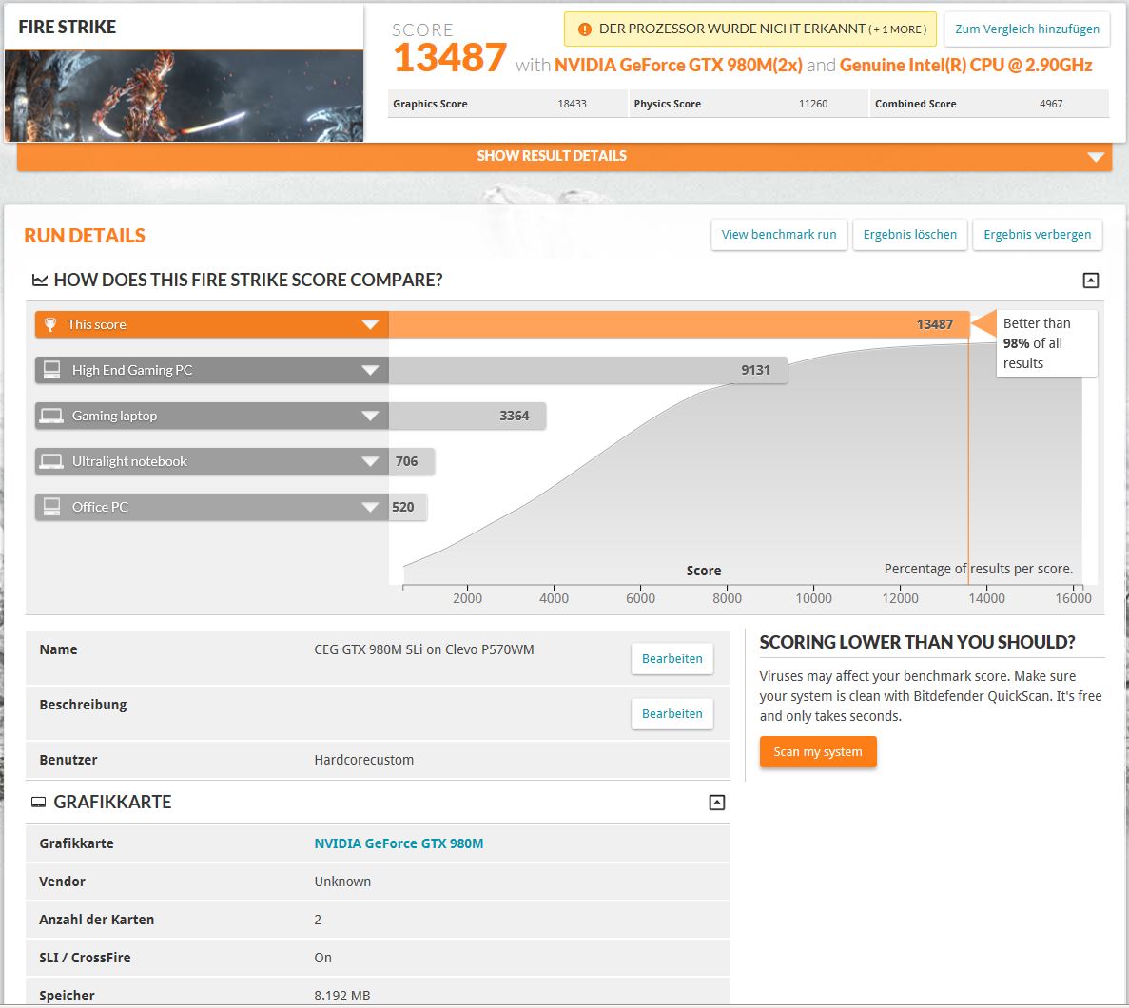Collapse the GRAFIKKARTE section
1129x1008 pixels.
coord(717,802)
